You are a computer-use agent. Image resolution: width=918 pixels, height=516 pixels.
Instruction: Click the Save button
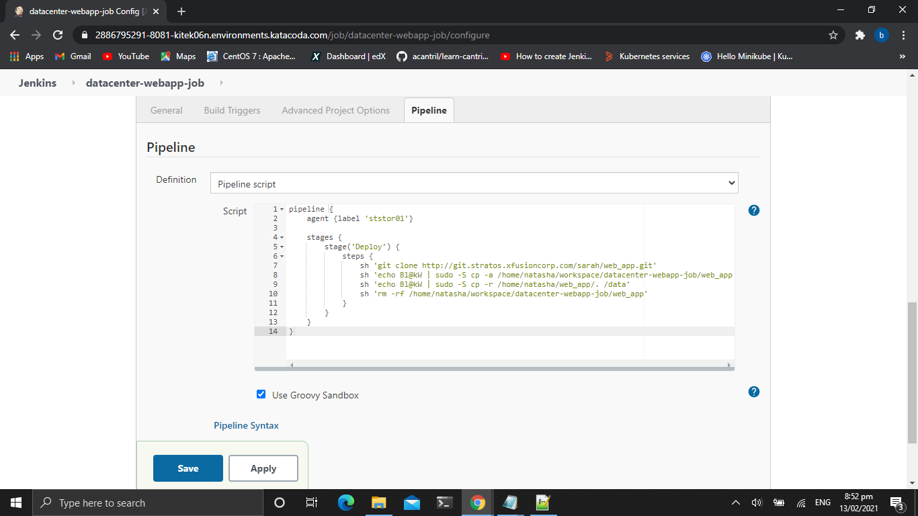187,468
